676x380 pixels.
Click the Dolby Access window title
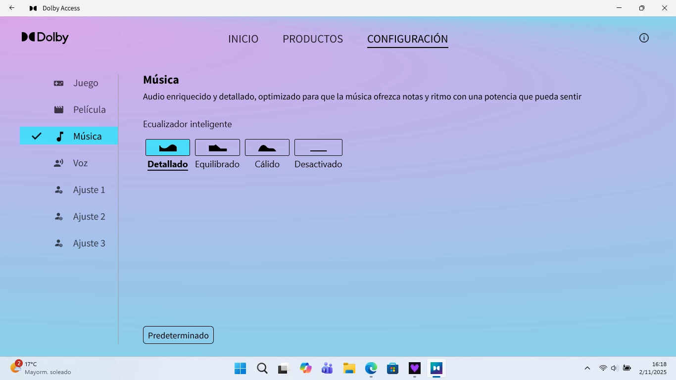point(61,8)
